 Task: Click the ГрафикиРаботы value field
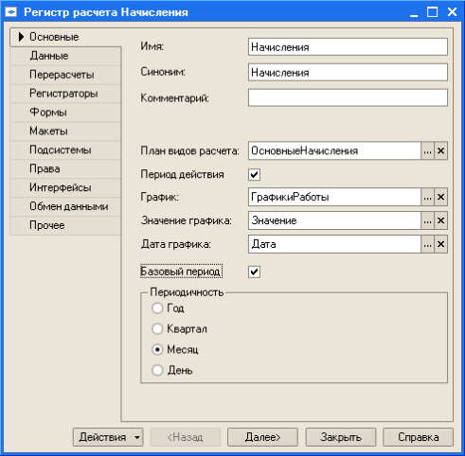click(x=334, y=197)
